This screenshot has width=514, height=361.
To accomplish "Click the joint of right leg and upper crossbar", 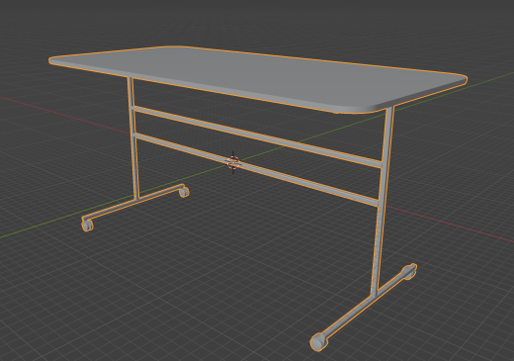I will pyautogui.click(x=383, y=163).
